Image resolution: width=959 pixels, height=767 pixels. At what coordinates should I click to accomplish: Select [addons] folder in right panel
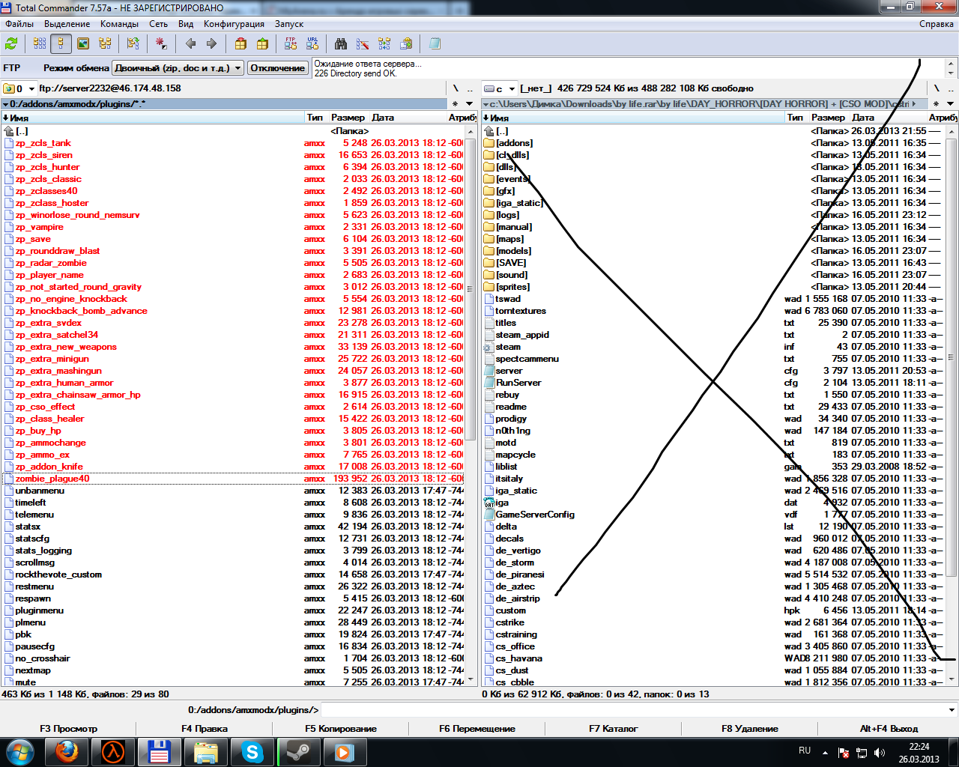pyautogui.click(x=713, y=143)
